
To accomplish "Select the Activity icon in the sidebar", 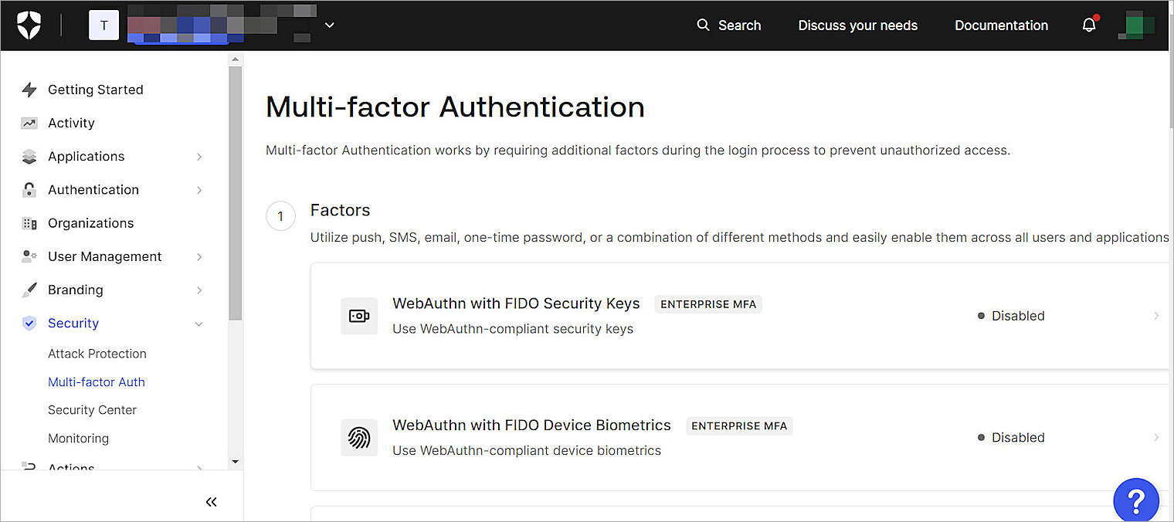I will pyautogui.click(x=29, y=123).
